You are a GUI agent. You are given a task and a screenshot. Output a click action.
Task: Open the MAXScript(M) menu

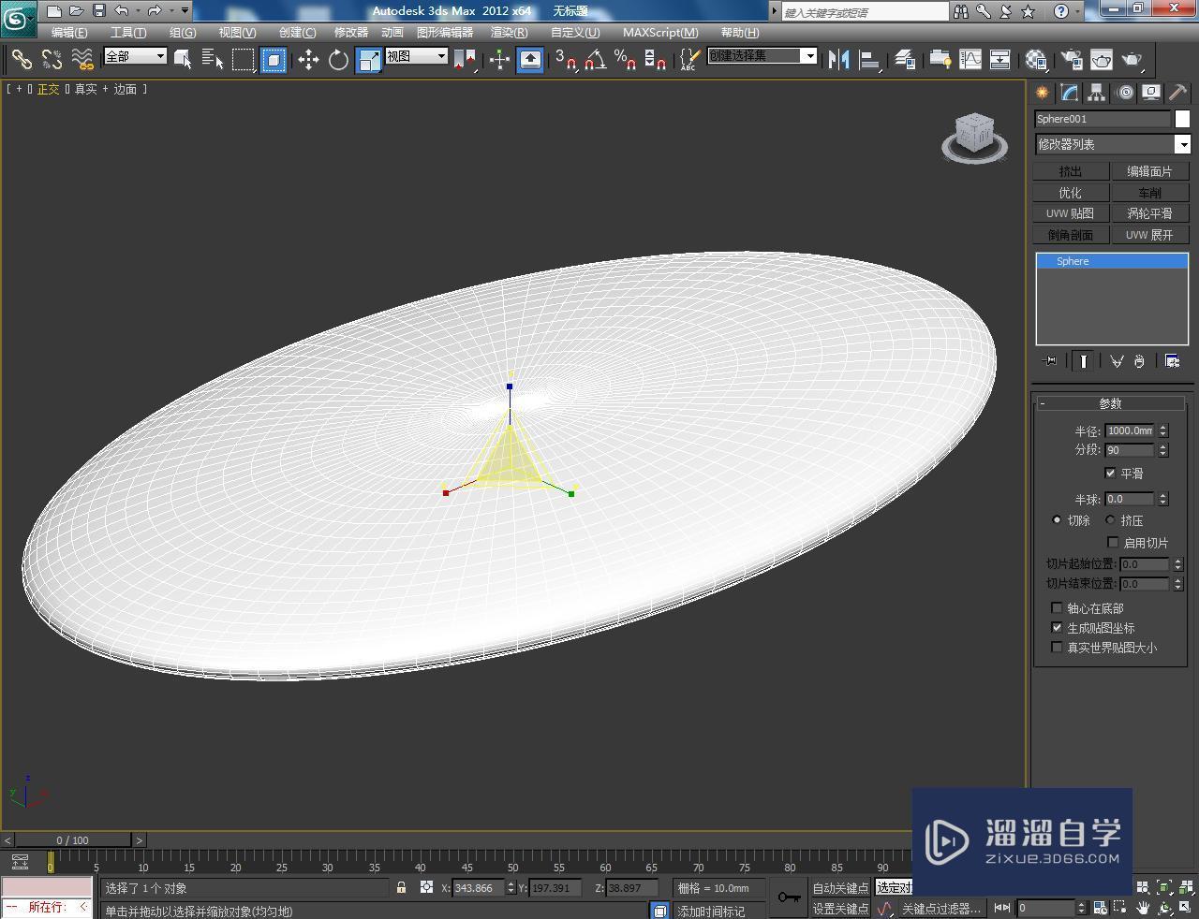(660, 32)
